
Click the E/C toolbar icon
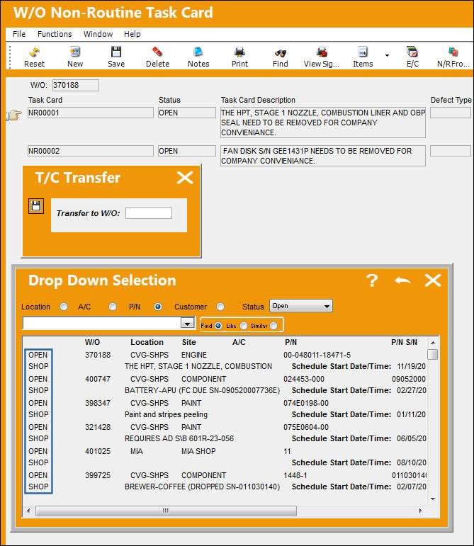click(x=412, y=52)
